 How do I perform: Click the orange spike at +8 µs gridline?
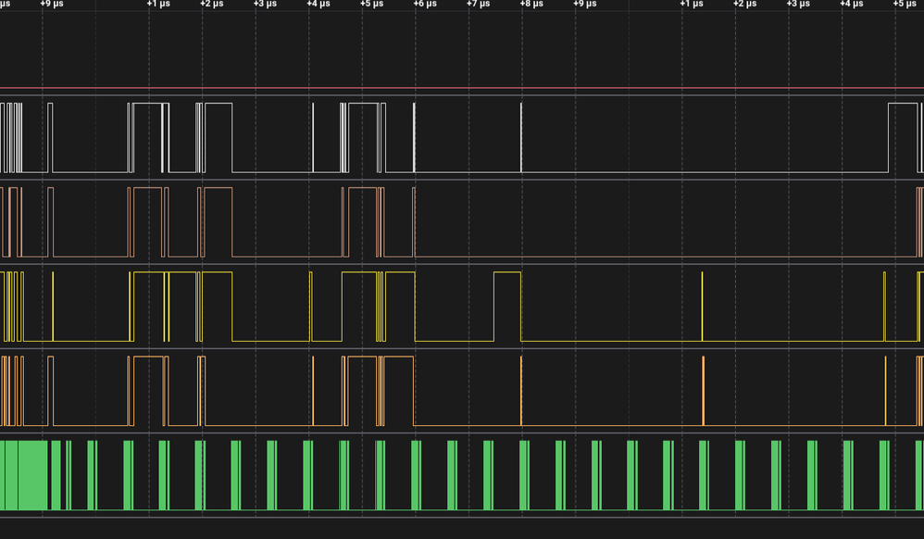(521, 391)
